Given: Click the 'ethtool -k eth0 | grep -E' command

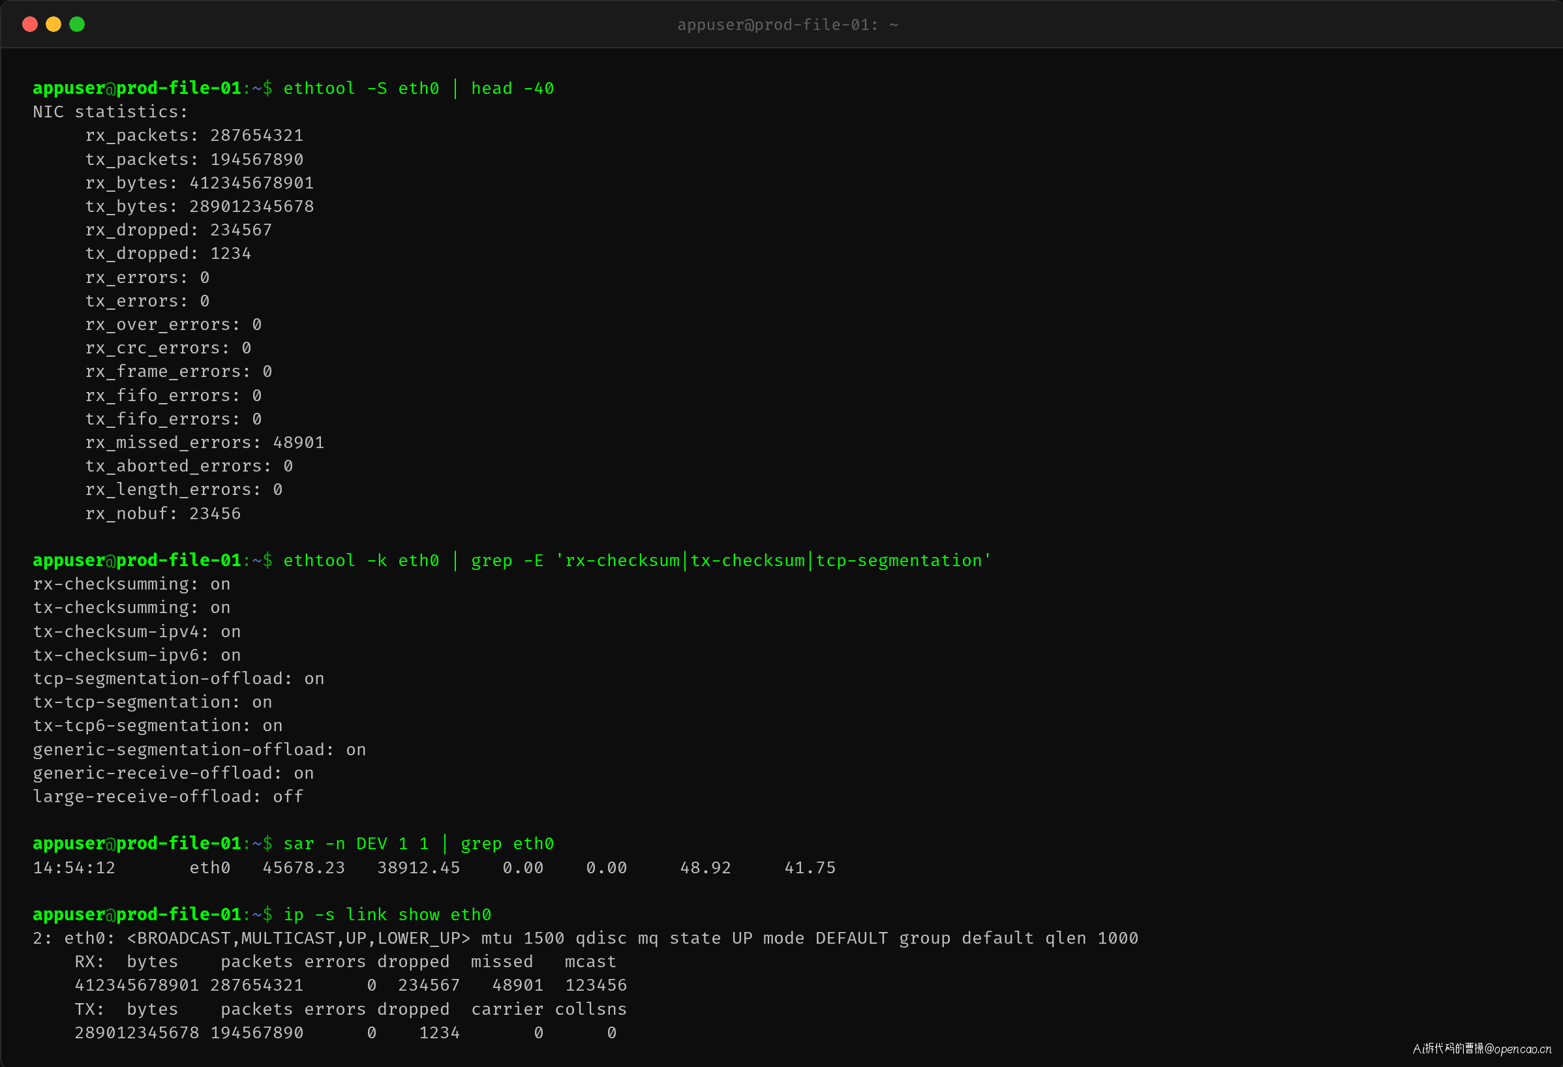Looking at the screenshot, I should [x=637, y=560].
